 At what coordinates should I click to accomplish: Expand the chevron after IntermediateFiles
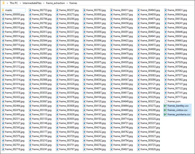[44, 3]
